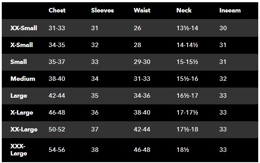
Task: Select the XXX-Large row label
Action: point(19,150)
